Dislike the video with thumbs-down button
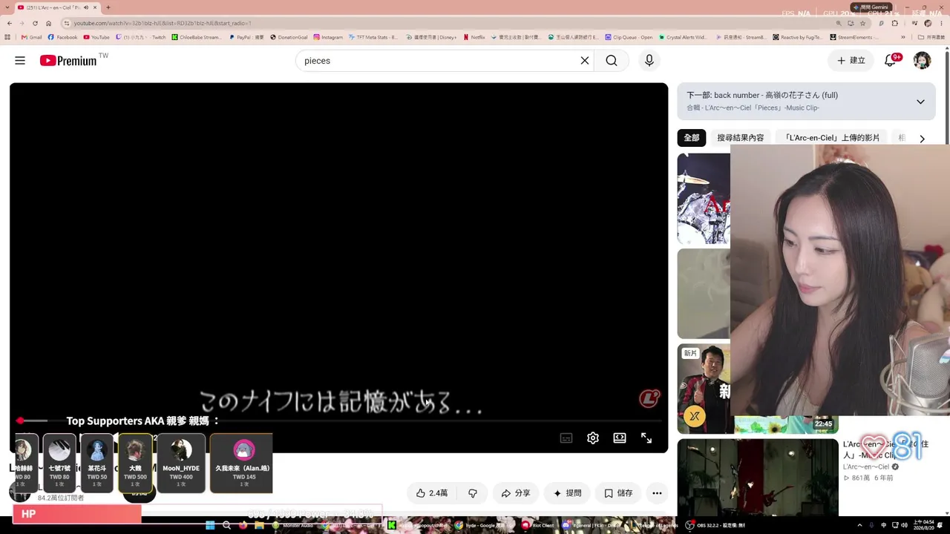Image resolution: width=950 pixels, height=534 pixels. pyautogui.click(x=473, y=493)
